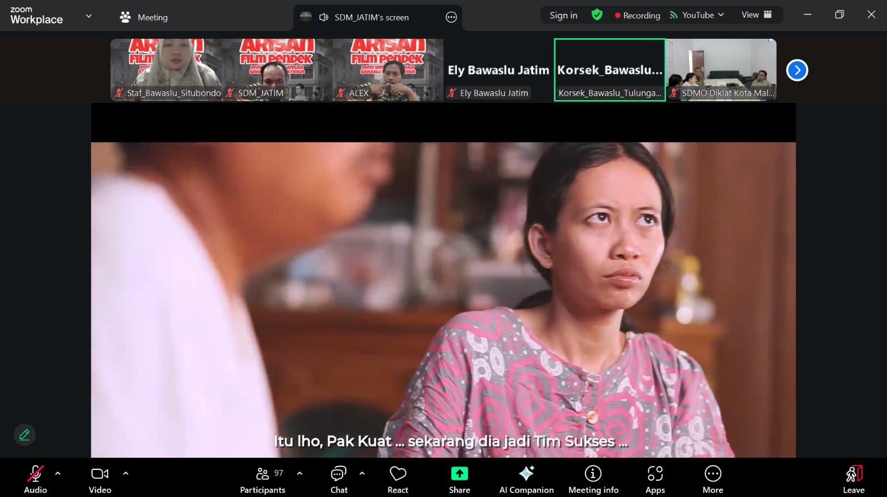
Task: Restore down the Zoom window
Action: [x=839, y=15]
